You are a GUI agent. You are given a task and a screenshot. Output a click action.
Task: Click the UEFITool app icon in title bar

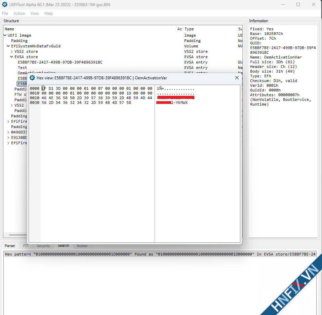pyautogui.click(x=4, y=4)
